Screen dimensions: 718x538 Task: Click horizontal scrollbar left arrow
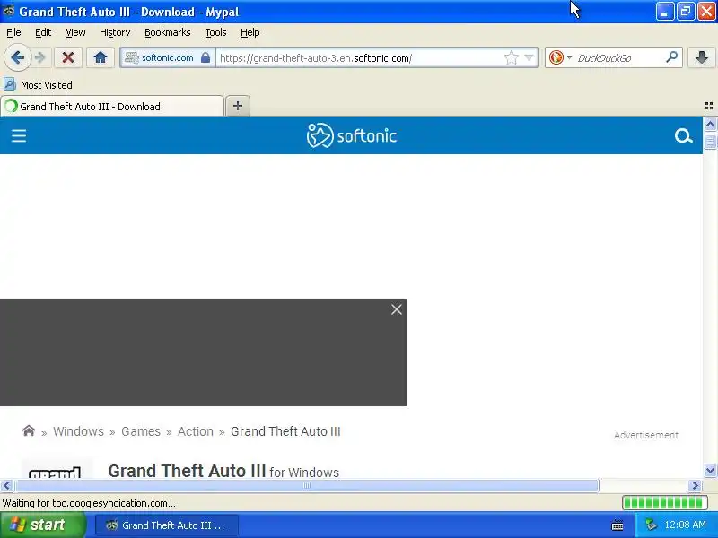(6, 485)
